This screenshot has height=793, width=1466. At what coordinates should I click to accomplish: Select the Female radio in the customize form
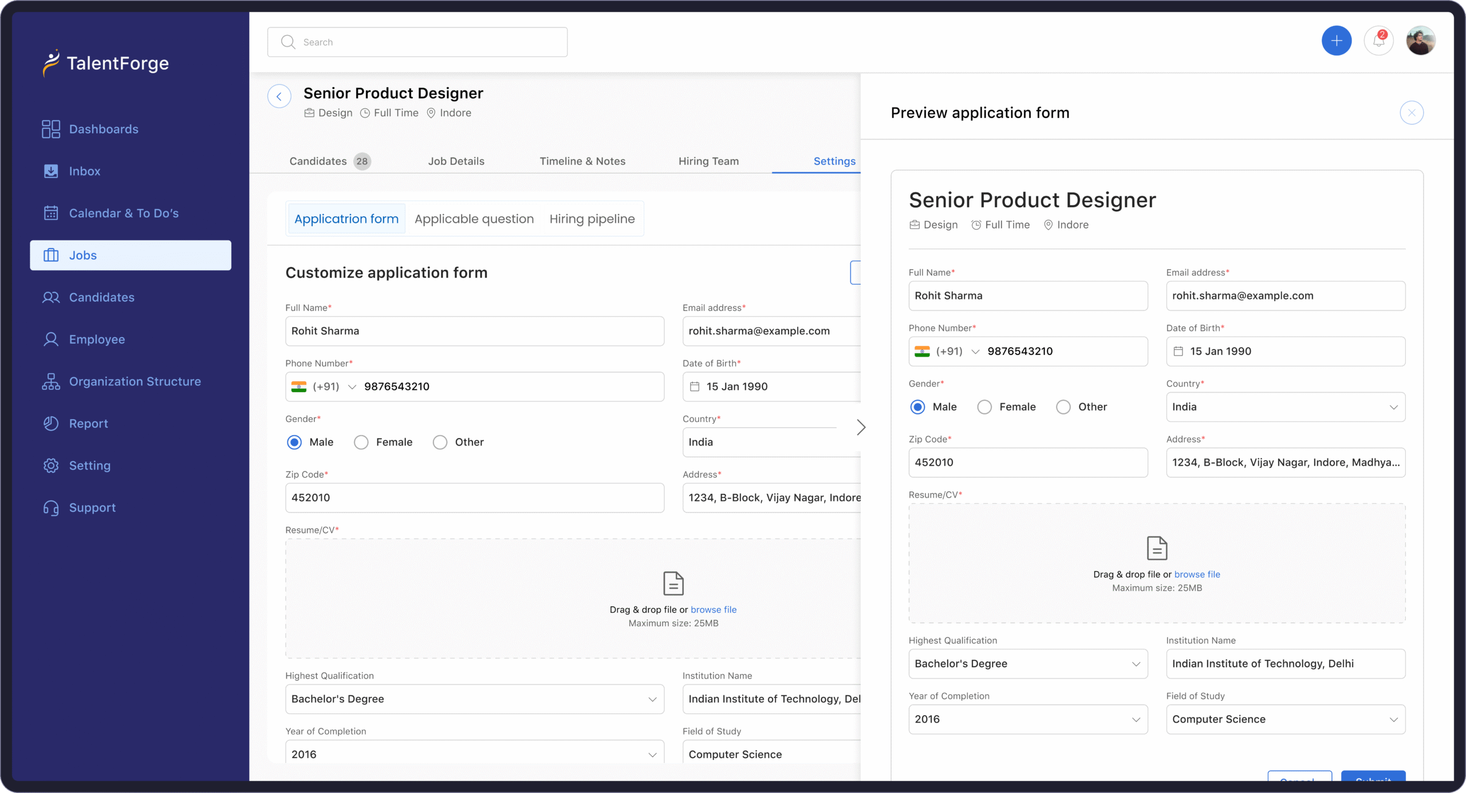361,442
